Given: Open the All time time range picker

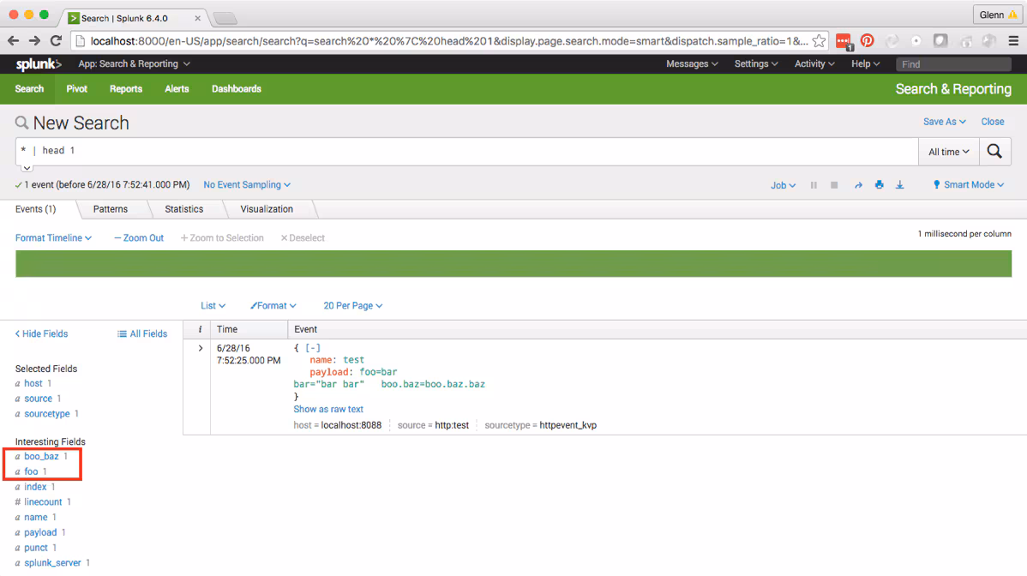Looking at the screenshot, I should pos(948,151).
